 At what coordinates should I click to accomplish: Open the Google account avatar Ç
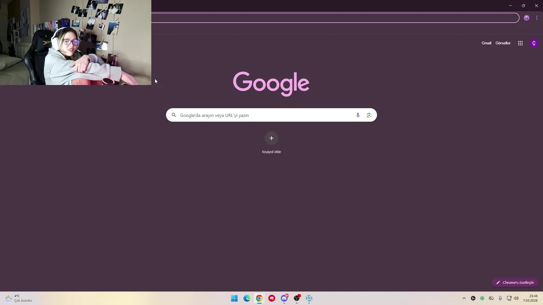(534, 43)
